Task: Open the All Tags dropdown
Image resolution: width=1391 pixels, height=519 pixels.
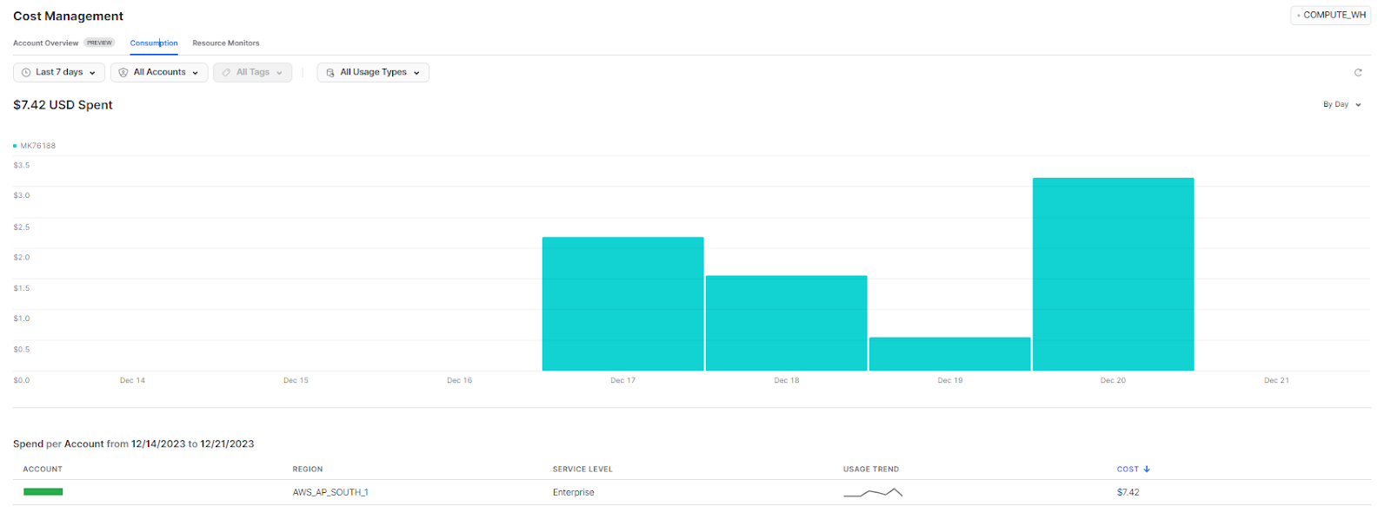Action: point(252,73)
